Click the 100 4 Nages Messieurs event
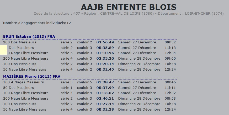This screenshot has width=229, height=115. coord(23,82)
